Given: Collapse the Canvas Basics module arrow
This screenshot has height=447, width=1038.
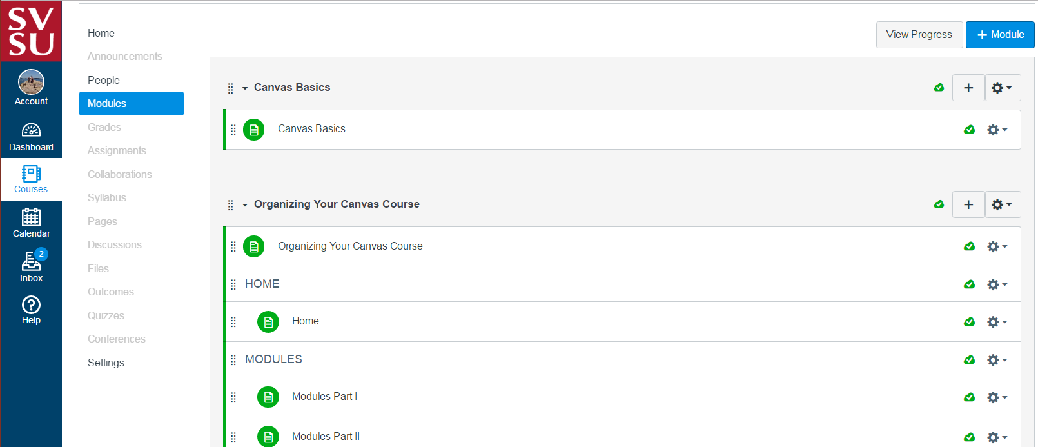Looking at the screenshot, I should click(245, 88).
